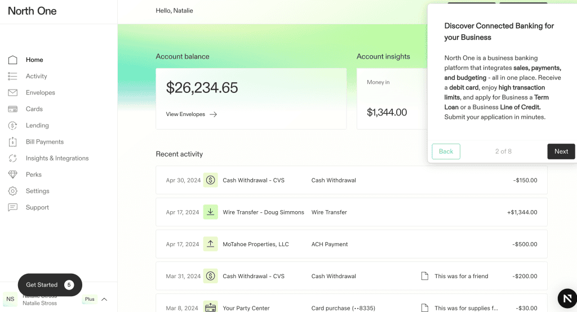The image size is (577, 312).
Task: Click the Home house icon in sidebar
Action: [12, 60]
